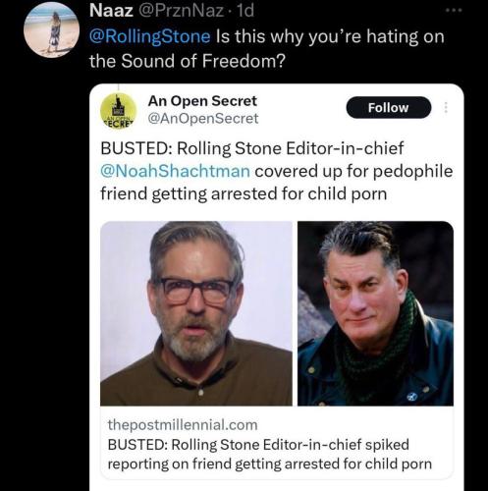Click the Naaz display name
The width and height of the screenshot is (488, 491).
[111, 11]
